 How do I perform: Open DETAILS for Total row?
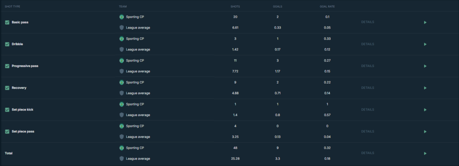(x=368, y=153)
